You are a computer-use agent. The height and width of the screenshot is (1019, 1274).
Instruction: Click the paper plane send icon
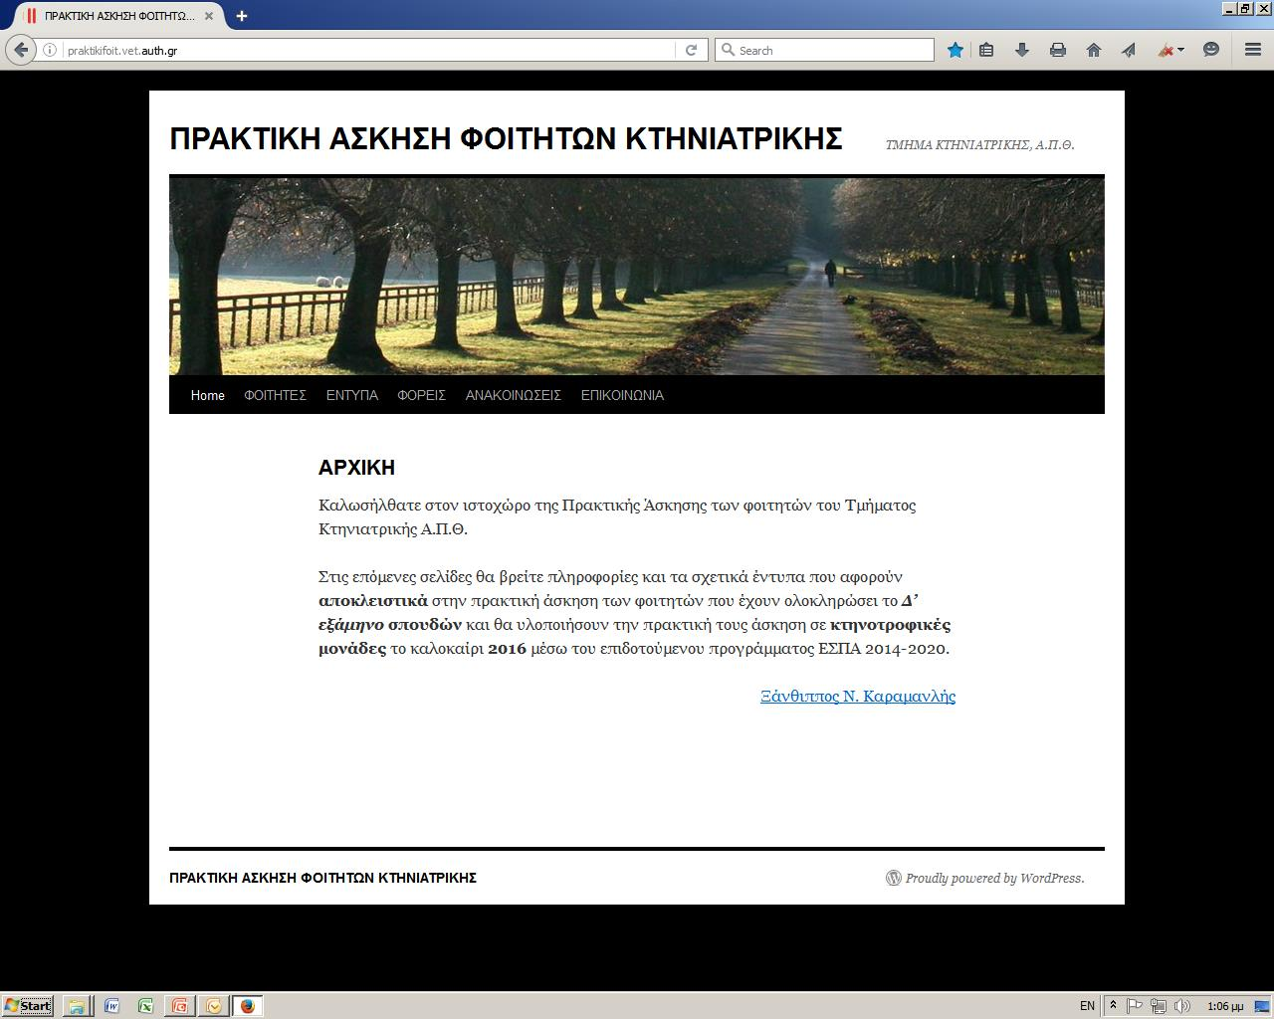[x=1129, y=50]
